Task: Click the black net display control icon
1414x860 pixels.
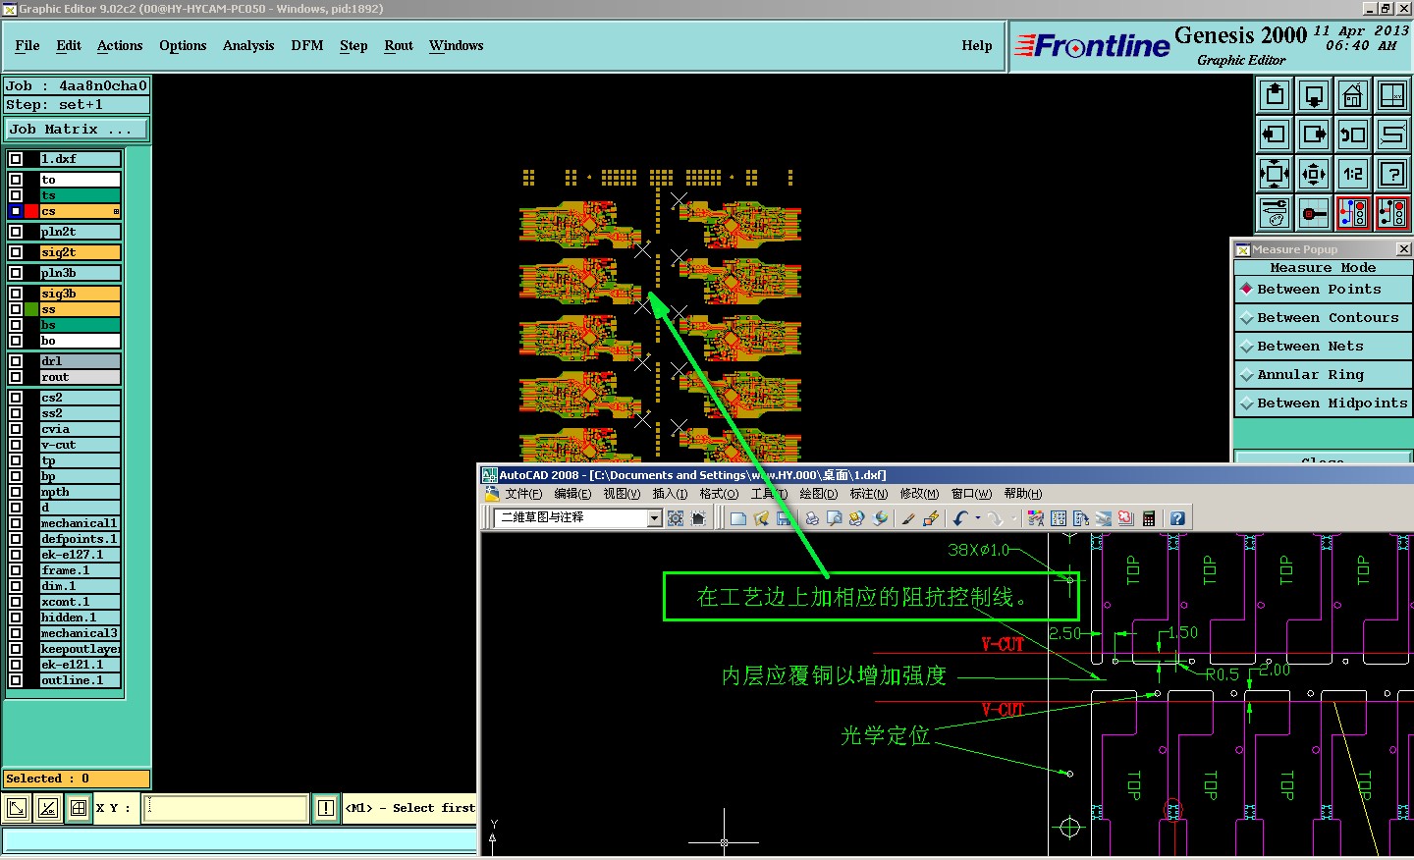Action: tap(1392, 213)
